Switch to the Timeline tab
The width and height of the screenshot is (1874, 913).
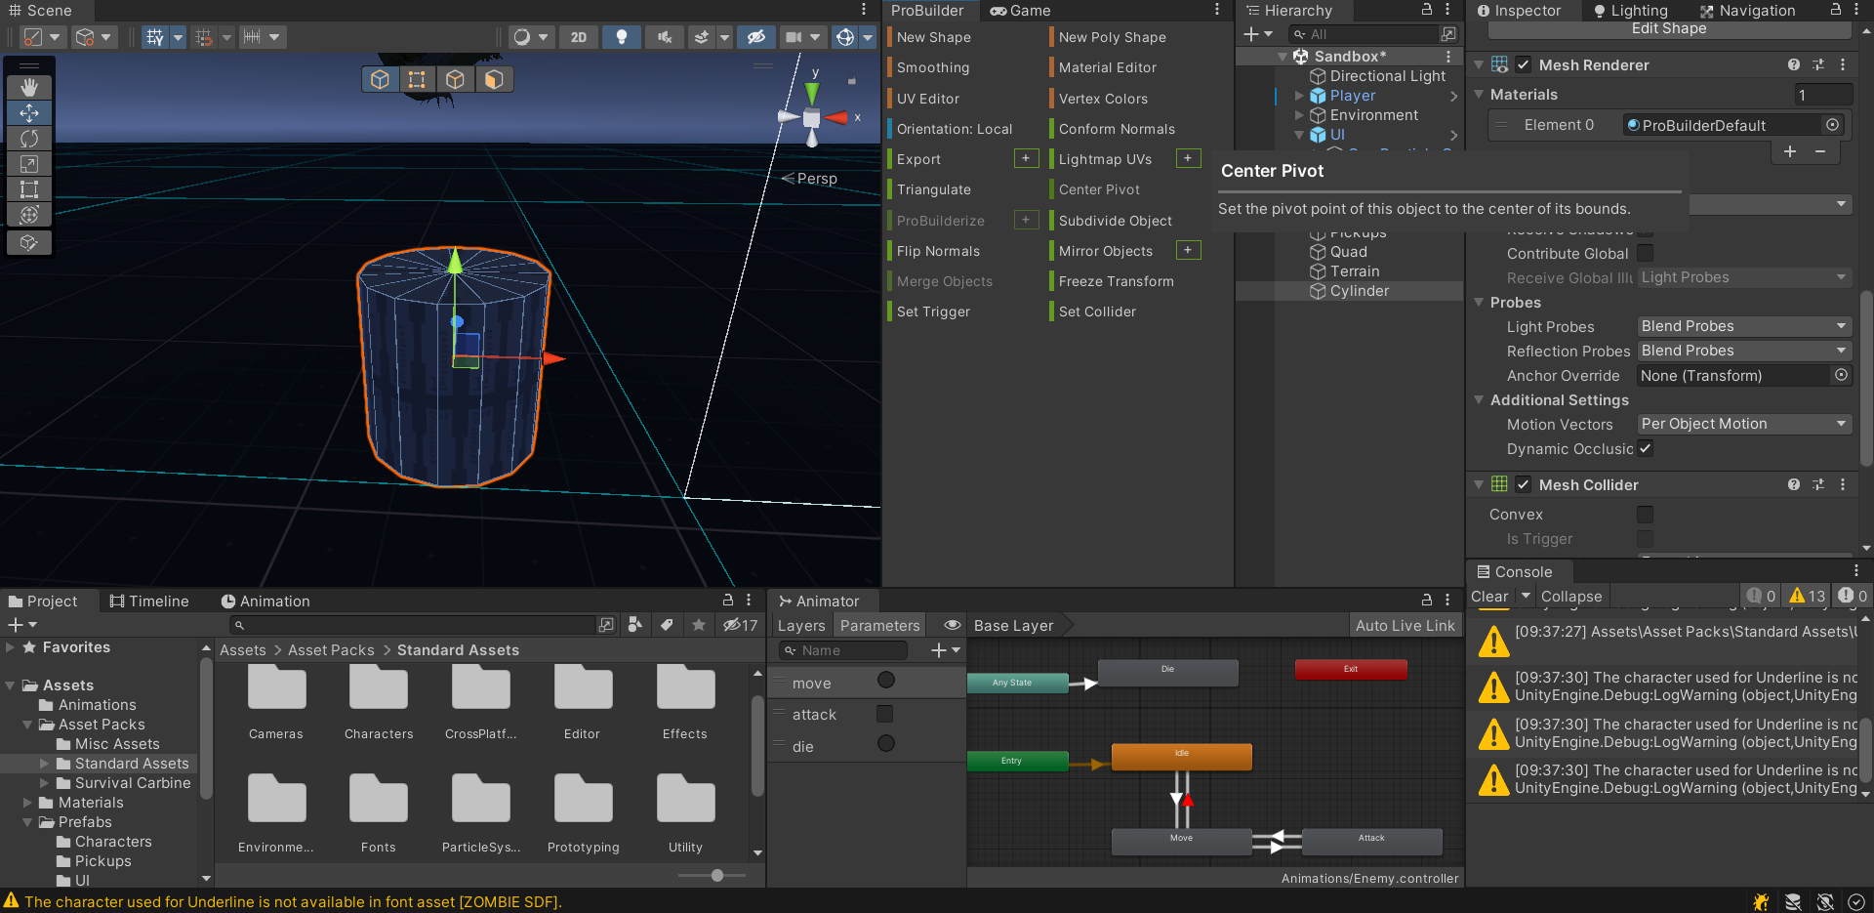(x=149, y=602)
